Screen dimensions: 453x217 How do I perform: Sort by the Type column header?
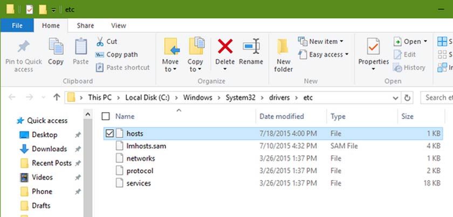coord(338,116)
